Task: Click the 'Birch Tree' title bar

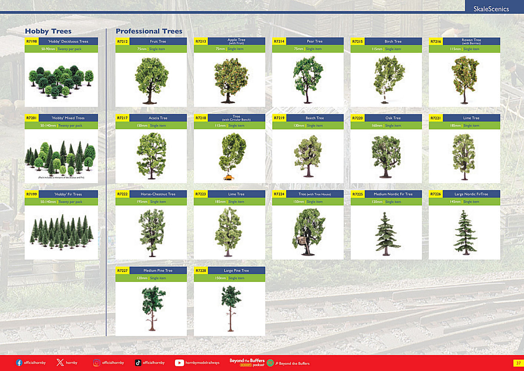Action: (x=393, y=42)
